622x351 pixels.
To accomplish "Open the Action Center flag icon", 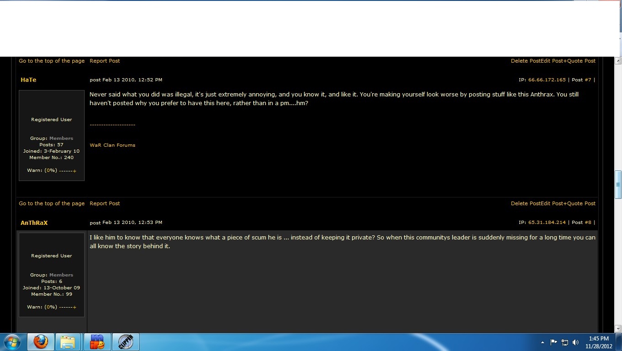I will (553, 342).
